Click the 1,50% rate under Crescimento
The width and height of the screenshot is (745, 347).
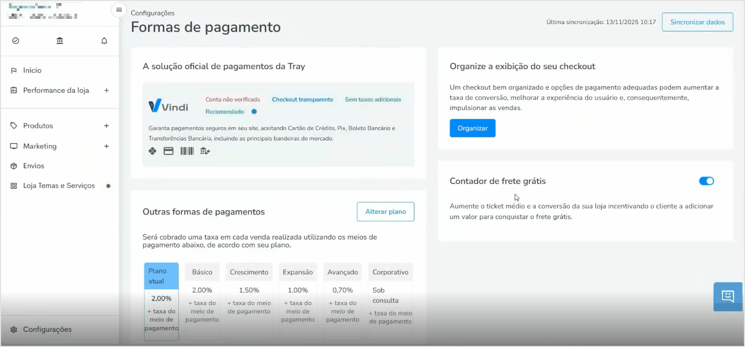click(249, 290)
